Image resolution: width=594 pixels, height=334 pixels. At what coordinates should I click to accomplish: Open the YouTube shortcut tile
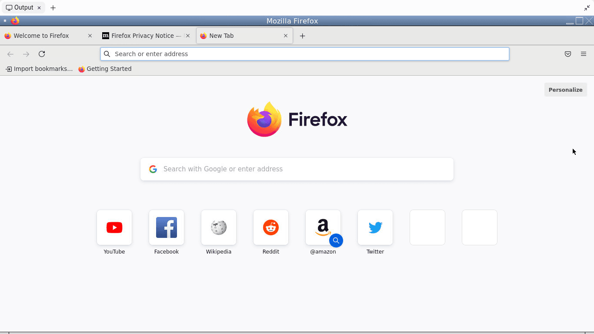tap(114, 227)
